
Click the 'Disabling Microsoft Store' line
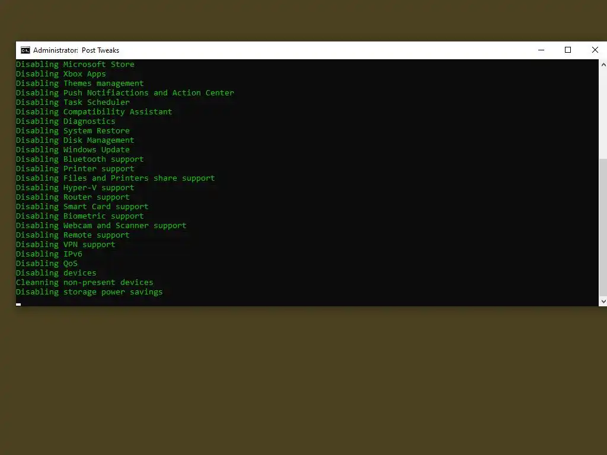click(75, 64)
